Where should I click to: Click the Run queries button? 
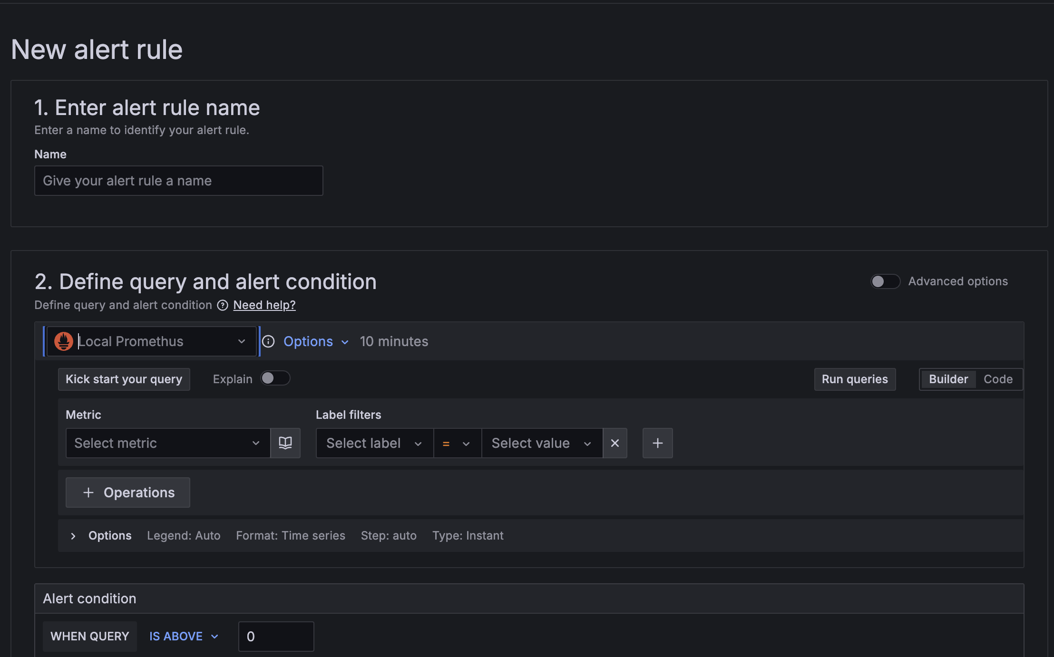click(854, 379)
